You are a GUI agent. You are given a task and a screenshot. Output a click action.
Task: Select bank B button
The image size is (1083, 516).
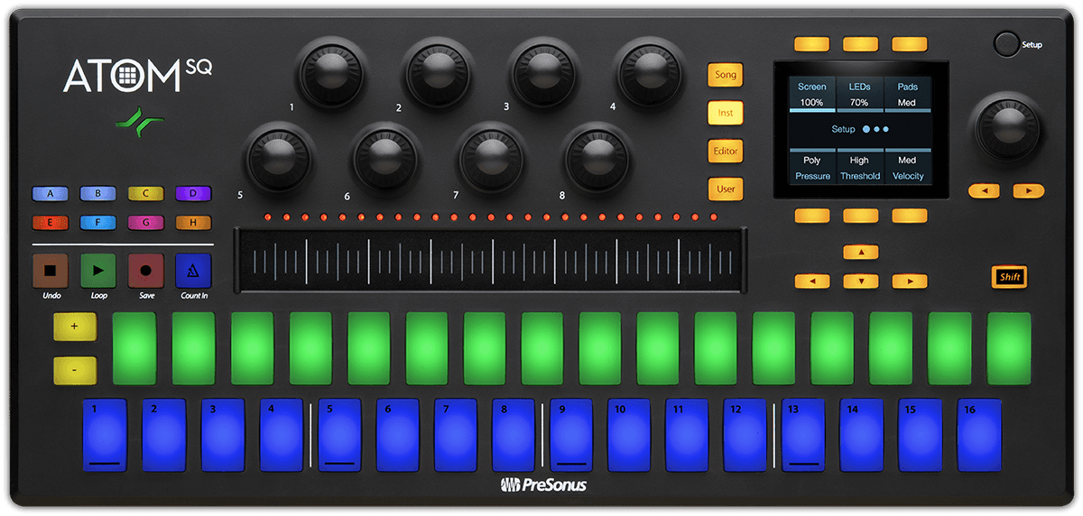click(x=98, y=193)
